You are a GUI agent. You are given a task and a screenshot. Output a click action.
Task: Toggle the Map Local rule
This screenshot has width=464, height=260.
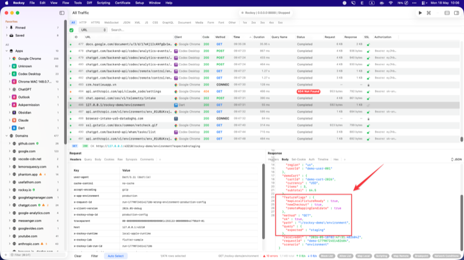point(364,256)
